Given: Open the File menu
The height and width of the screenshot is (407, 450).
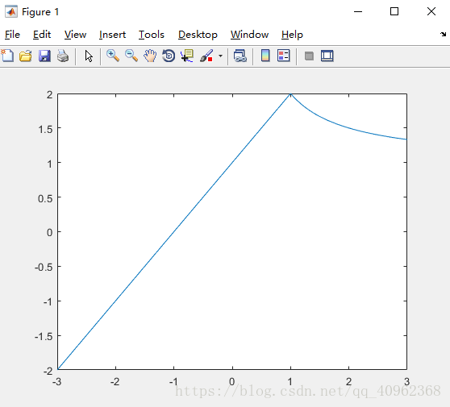Looking at the screenshot, I should pos(12,35).
